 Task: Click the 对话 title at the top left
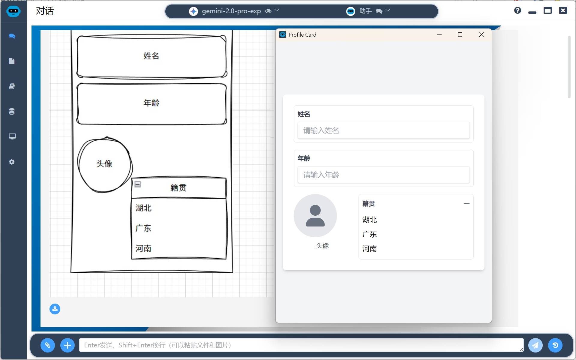(x=45, y=11)
